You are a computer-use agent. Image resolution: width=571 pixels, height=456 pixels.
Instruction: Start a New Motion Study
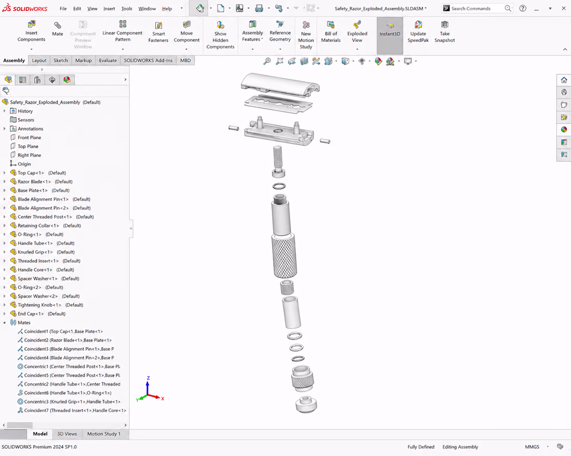coord(306,35)
